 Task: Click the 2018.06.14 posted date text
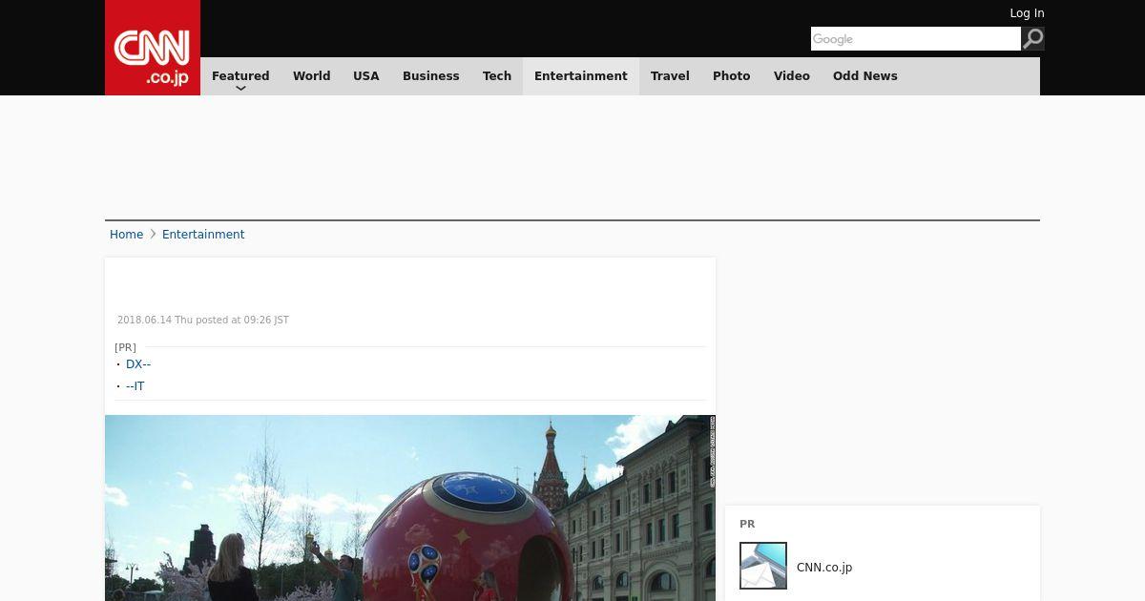[x=203, y=321]
